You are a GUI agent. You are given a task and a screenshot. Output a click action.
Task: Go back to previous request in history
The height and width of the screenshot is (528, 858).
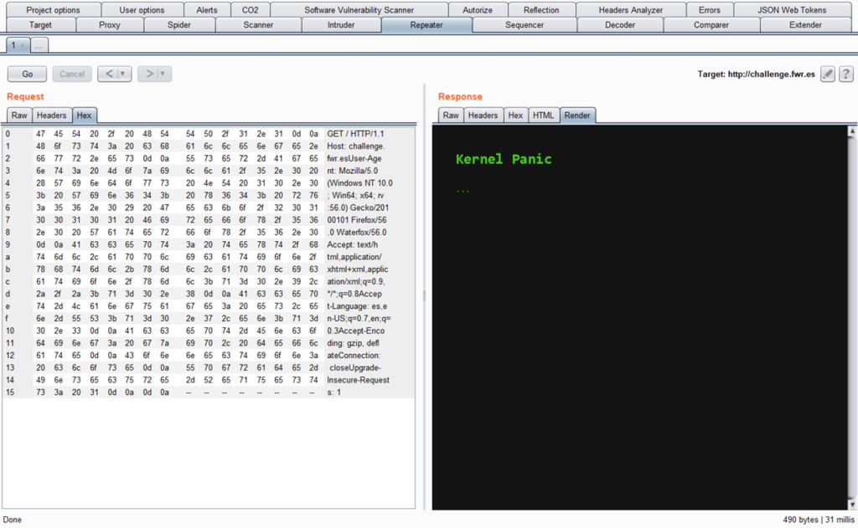tap(108, 74)
